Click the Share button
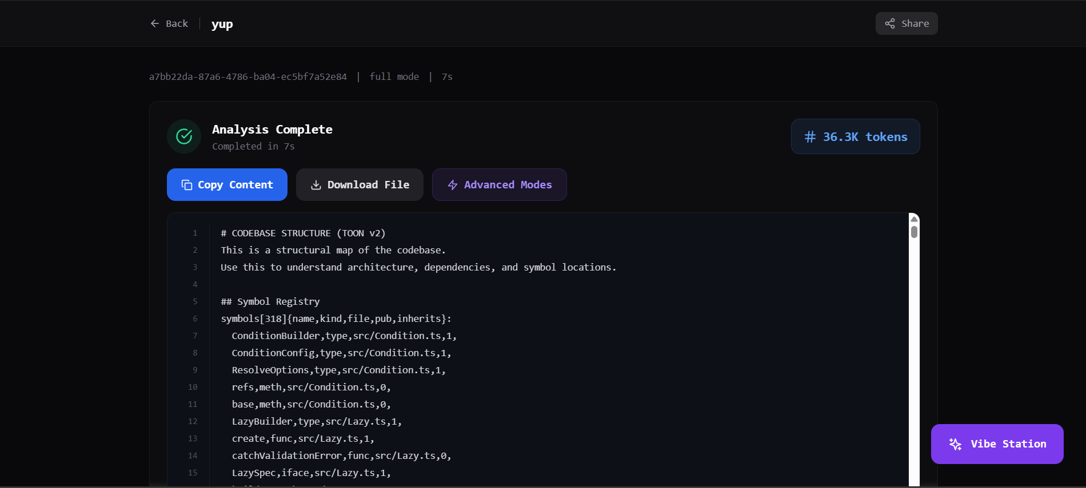The width and height of the screenshot is (1086, 488). tap(907, 23)
